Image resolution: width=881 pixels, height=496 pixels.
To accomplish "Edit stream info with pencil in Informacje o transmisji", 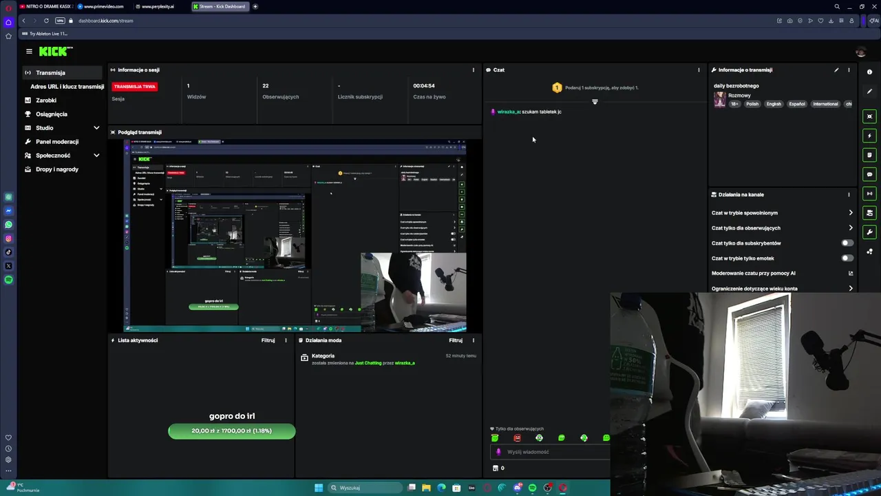I will point(836,70).
